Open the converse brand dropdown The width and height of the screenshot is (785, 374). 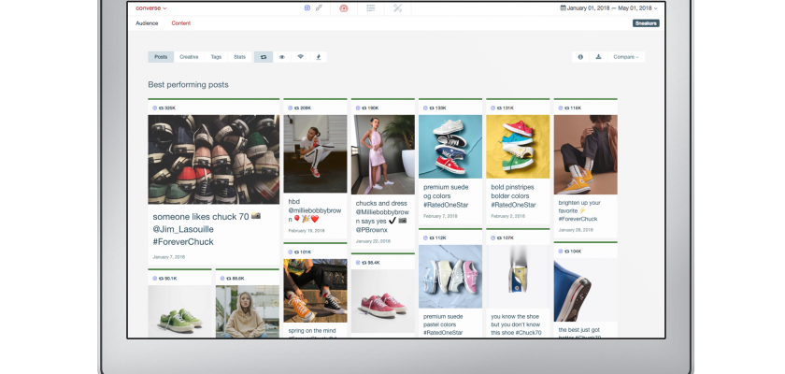click(151, 8)
